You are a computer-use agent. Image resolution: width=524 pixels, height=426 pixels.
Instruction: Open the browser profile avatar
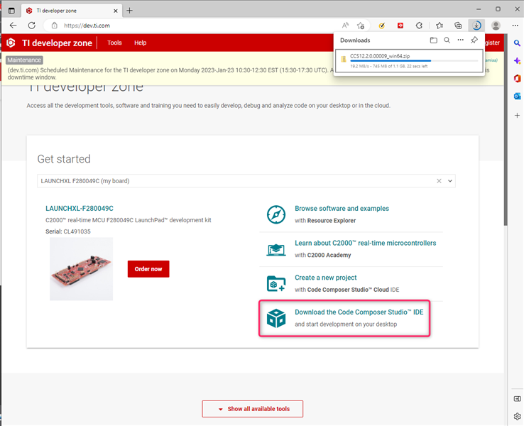496,26
